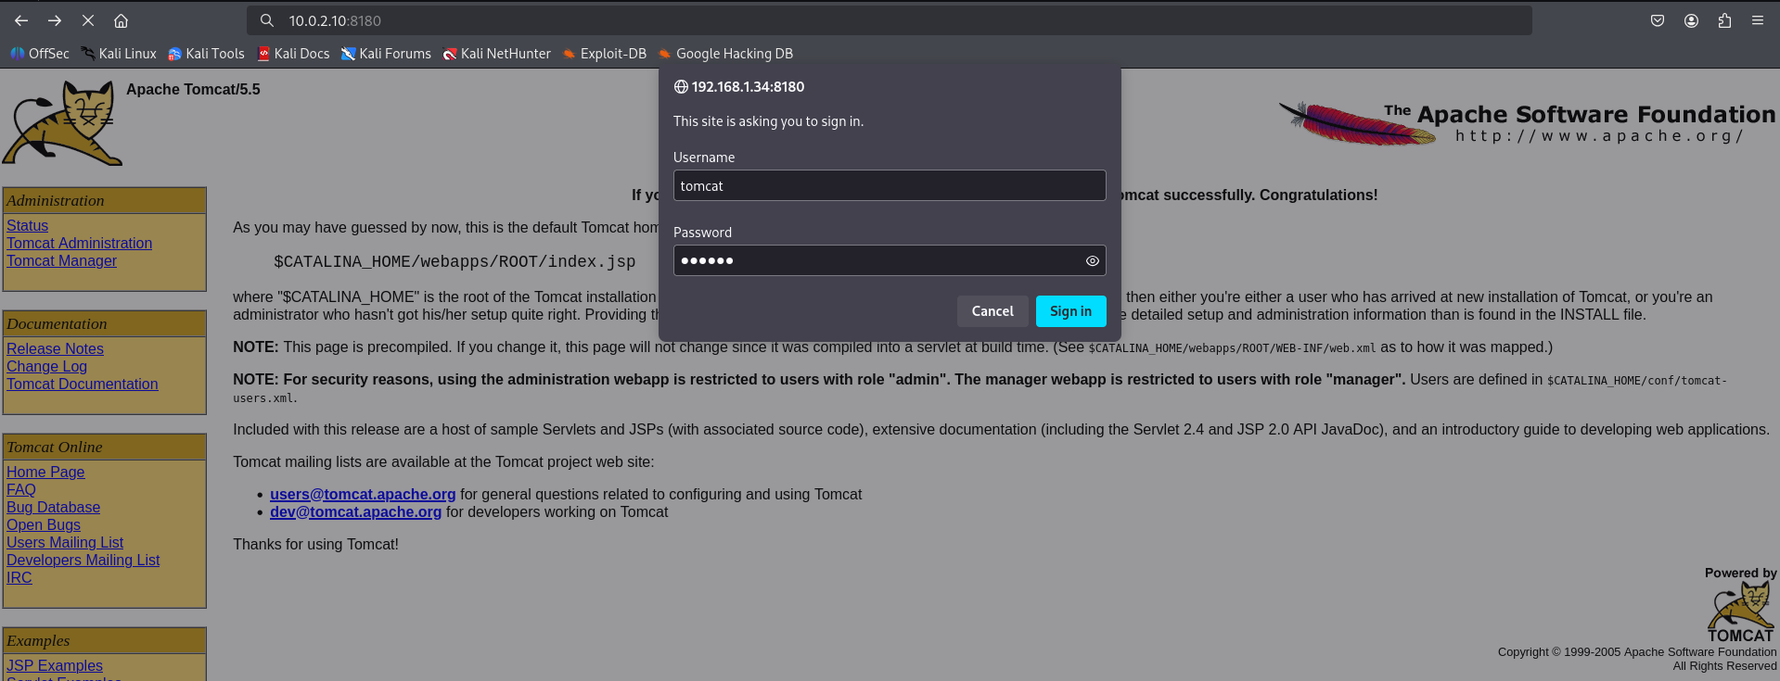This screenshot has width=1780, height=681.
Task: Open the IRC link
Action: [x=19, y=577]
